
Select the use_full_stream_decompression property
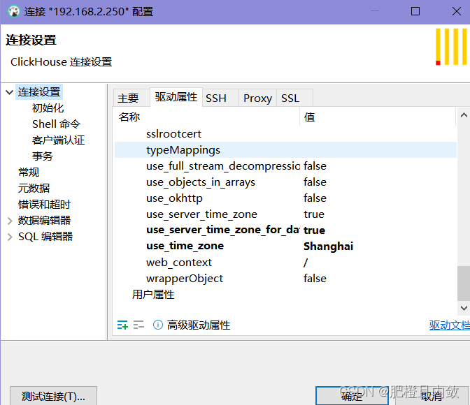click(x=285, y=165)
